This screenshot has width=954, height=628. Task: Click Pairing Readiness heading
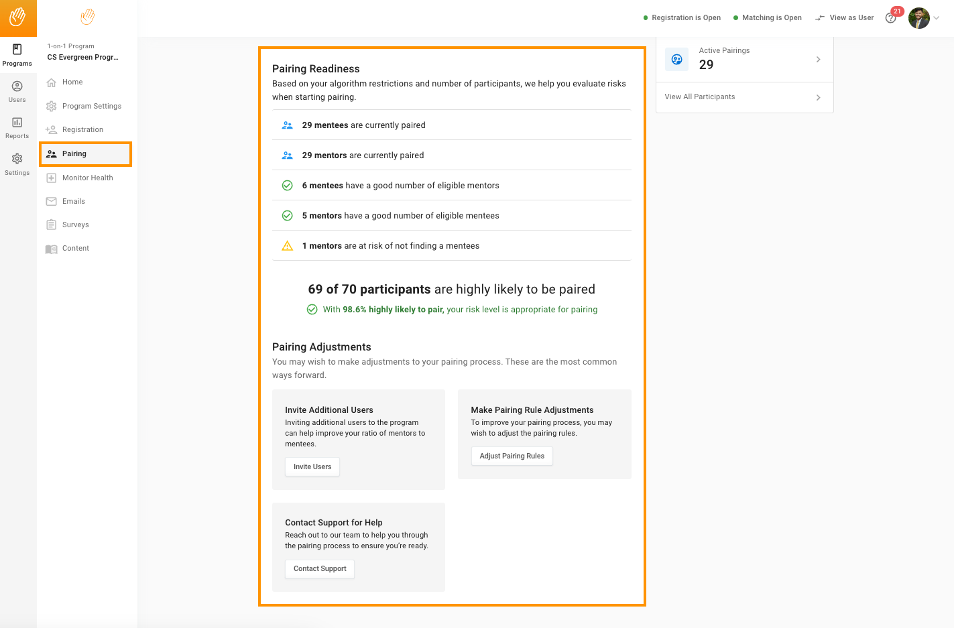click(x=316, y=68)
